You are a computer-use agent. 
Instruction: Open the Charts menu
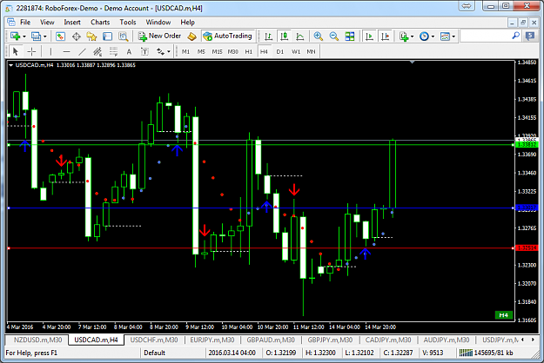(100, 23)
